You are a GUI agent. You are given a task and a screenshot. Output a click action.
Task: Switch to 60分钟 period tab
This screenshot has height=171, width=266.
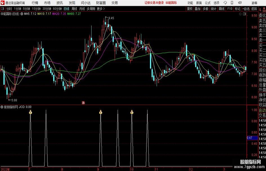click(57, 9)
